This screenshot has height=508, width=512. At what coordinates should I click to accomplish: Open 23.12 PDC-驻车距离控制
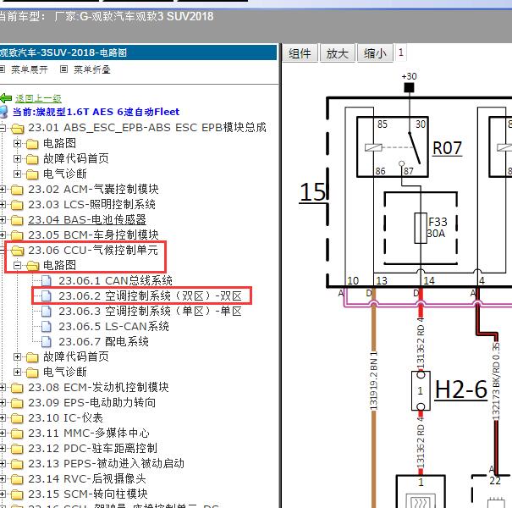pyautogui.click(x=93, y=448)
